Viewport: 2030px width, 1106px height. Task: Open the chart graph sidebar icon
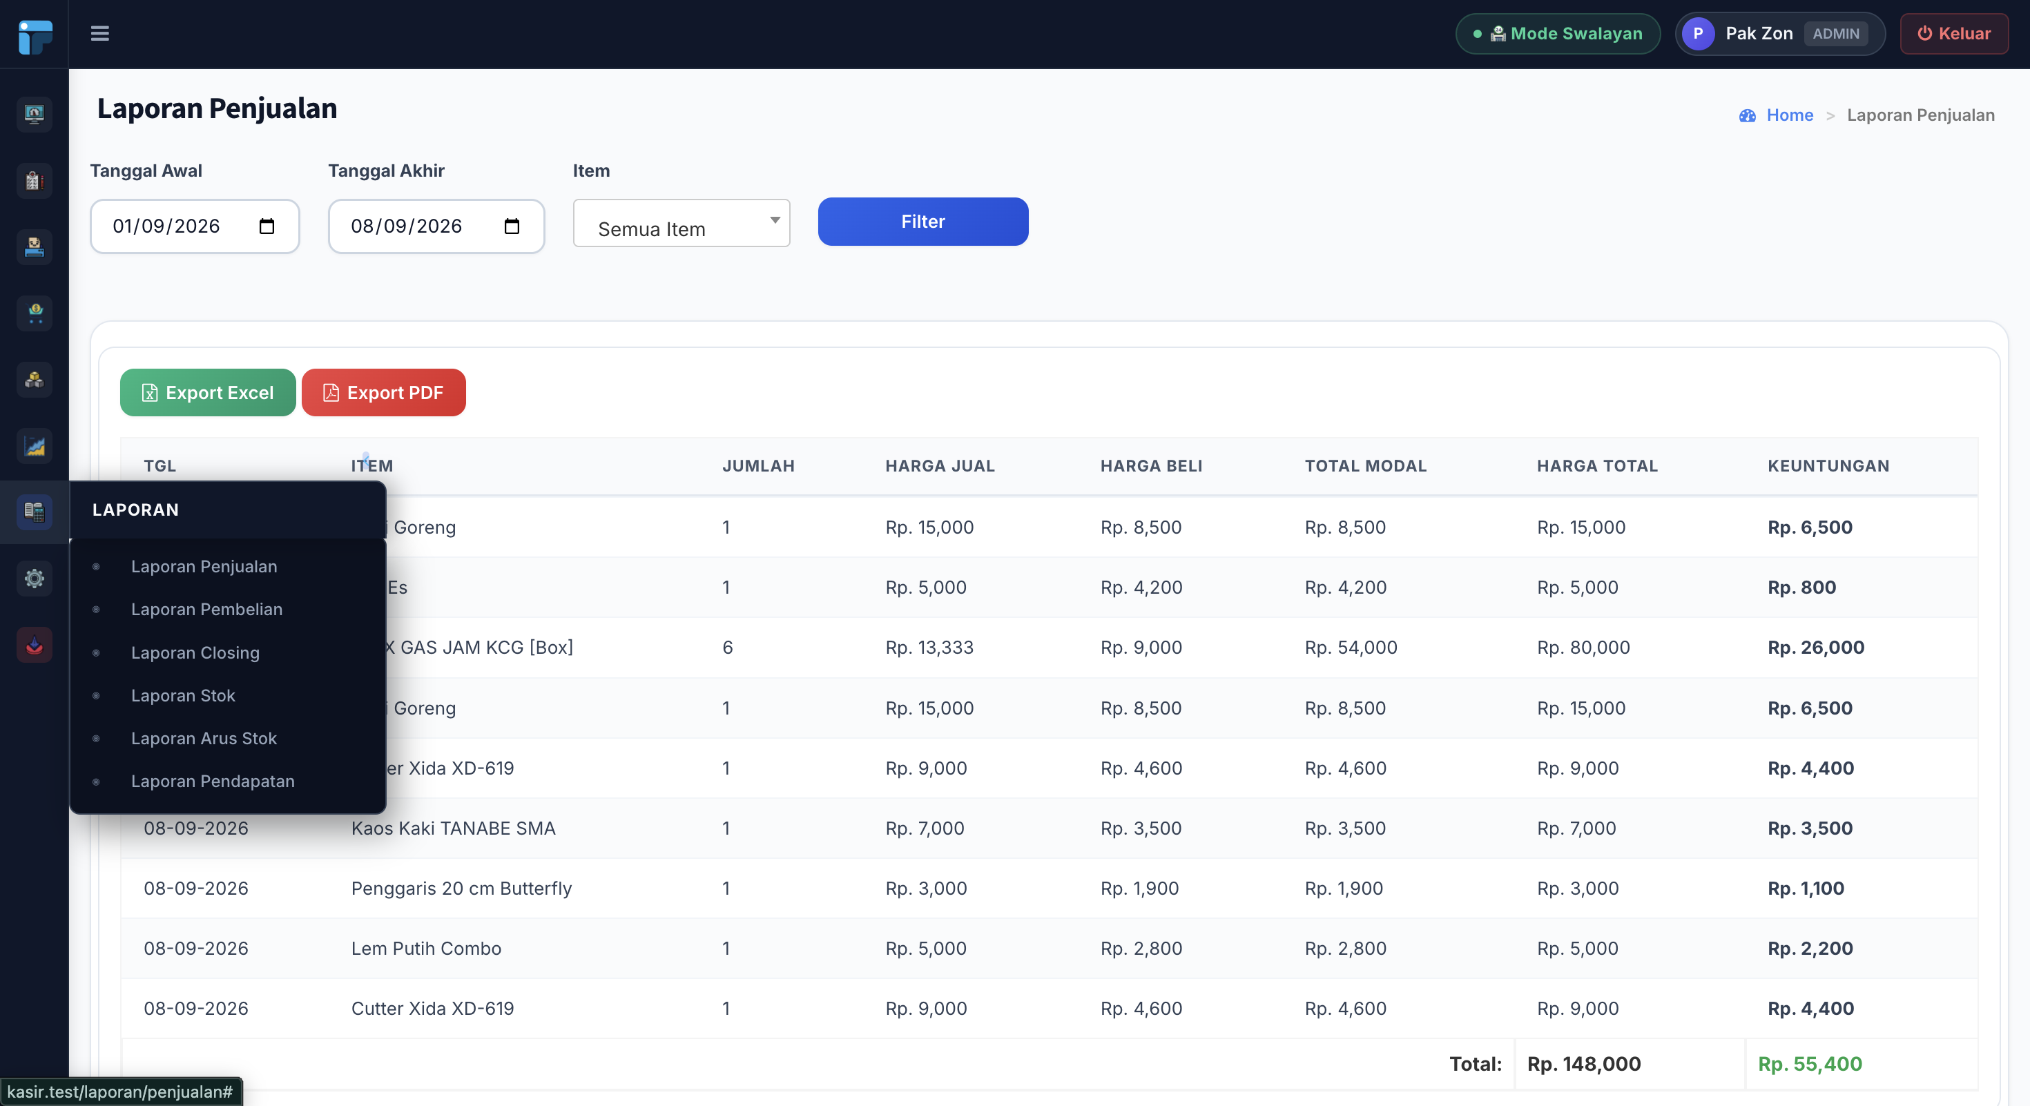[x=34, y=446]
